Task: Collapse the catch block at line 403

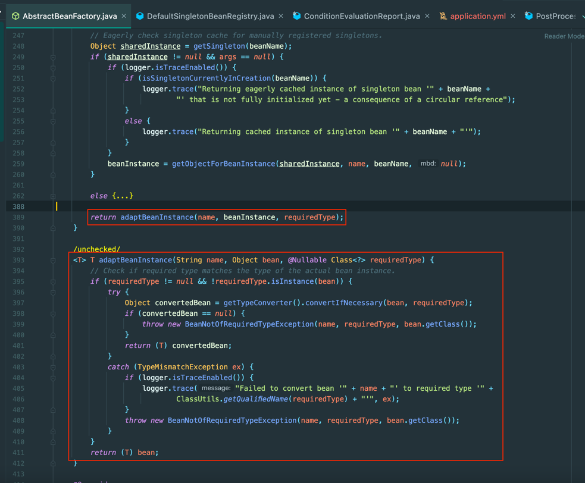Action: 53,368
